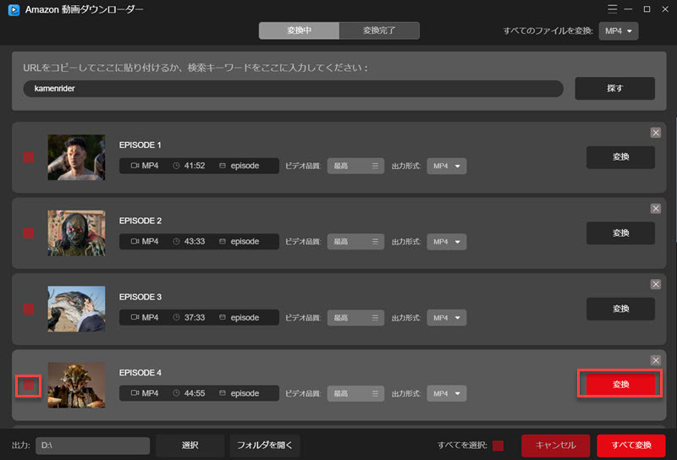Click the video format icon in Episode 4
The height and width of the screenshot is (460, 677).
point(135,393)
